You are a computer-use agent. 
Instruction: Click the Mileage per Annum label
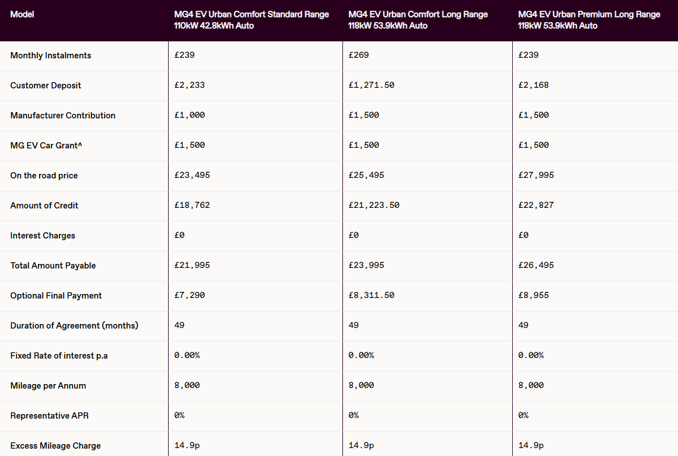48,386
